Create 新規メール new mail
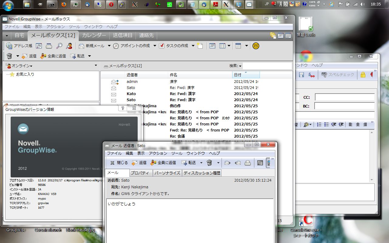Viewport: 389px width, 243px height. pos(91,46)
